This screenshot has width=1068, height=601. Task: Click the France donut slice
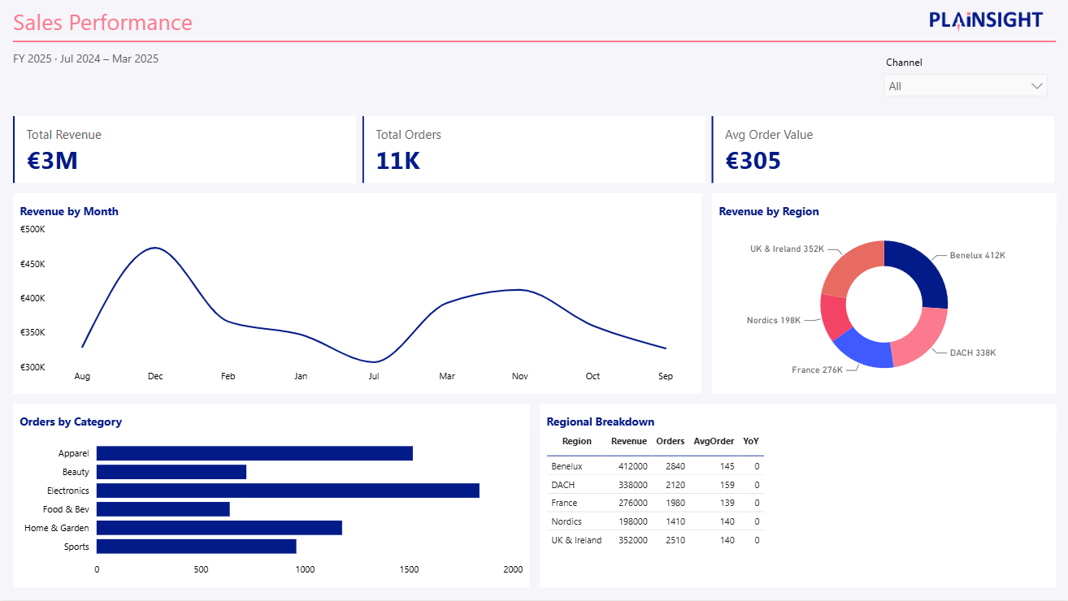[x=865, y=348]
